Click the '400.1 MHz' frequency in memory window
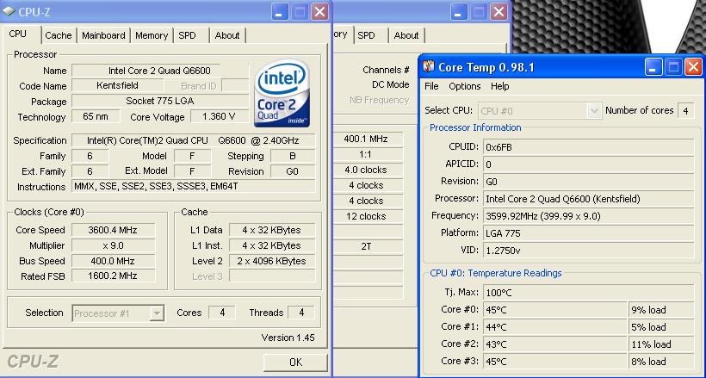Image resolution: width=706 pixels, height=378 pixels. coord(368,139)
